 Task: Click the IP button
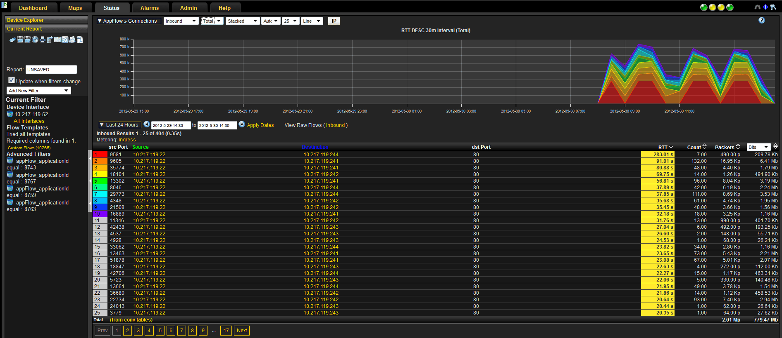(x=334, y=21)
